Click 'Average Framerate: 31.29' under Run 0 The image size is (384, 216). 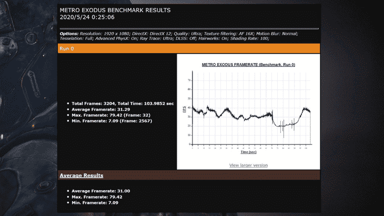[x=100, y=109]
